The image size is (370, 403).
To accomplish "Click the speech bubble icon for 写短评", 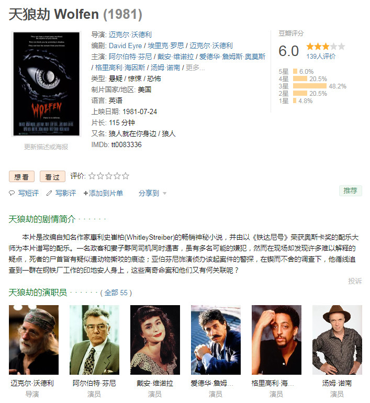I will 12,193.
